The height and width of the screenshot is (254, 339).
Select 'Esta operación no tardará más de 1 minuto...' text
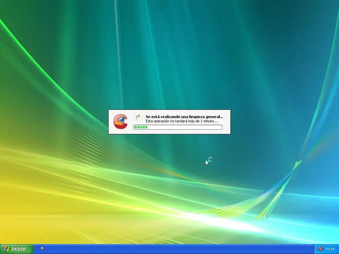coord(182,121)
